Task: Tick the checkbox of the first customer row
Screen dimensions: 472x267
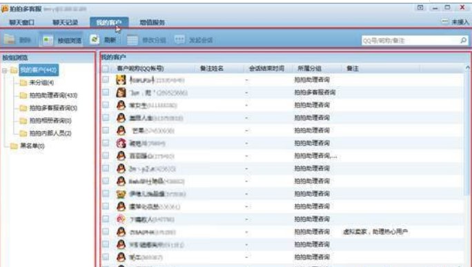Action: click(106, 79)
